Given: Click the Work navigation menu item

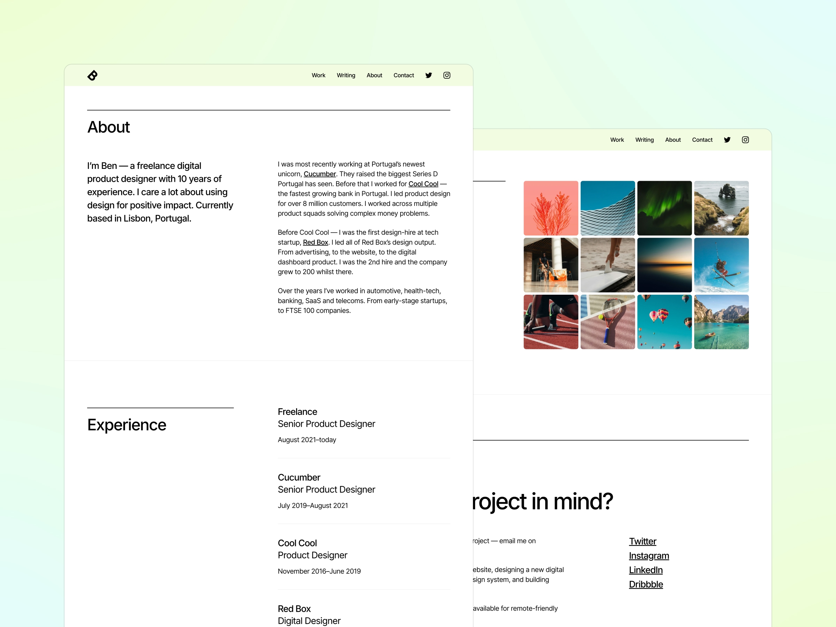Looking at the screenshot, I should click(x=319, y=75).
